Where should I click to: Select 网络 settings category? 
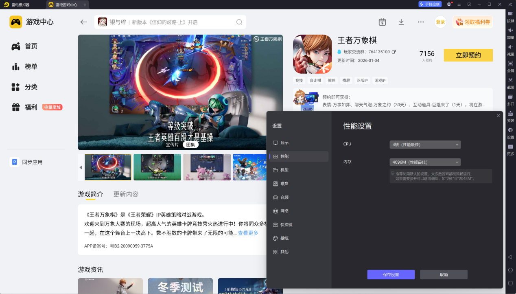click(x=299, y=211)
